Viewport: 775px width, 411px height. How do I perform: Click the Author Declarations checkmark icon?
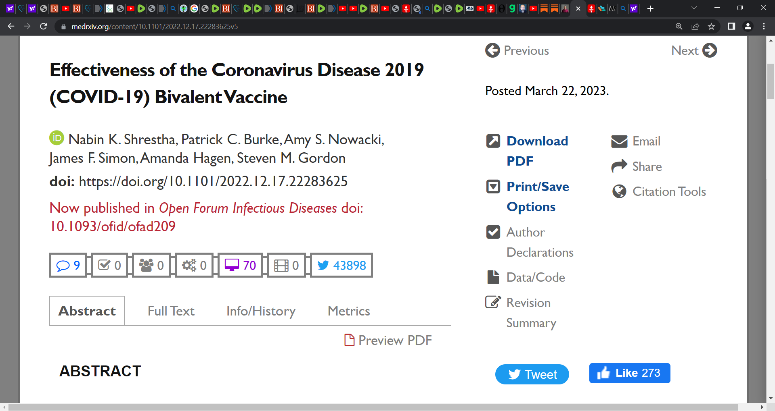493,232
